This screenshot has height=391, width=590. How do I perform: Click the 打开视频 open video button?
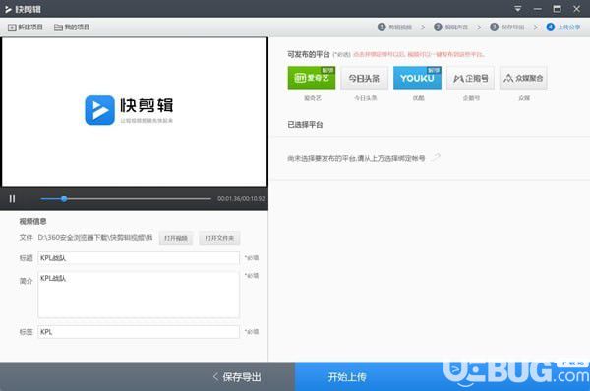tap(176, 238)
